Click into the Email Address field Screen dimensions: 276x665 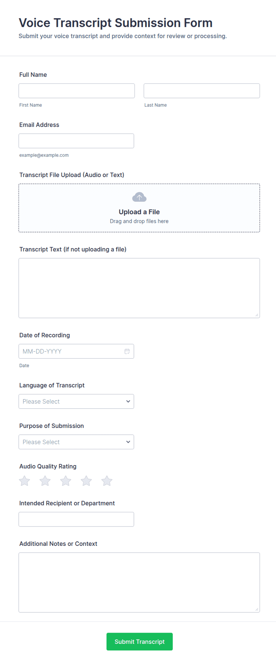76,141
